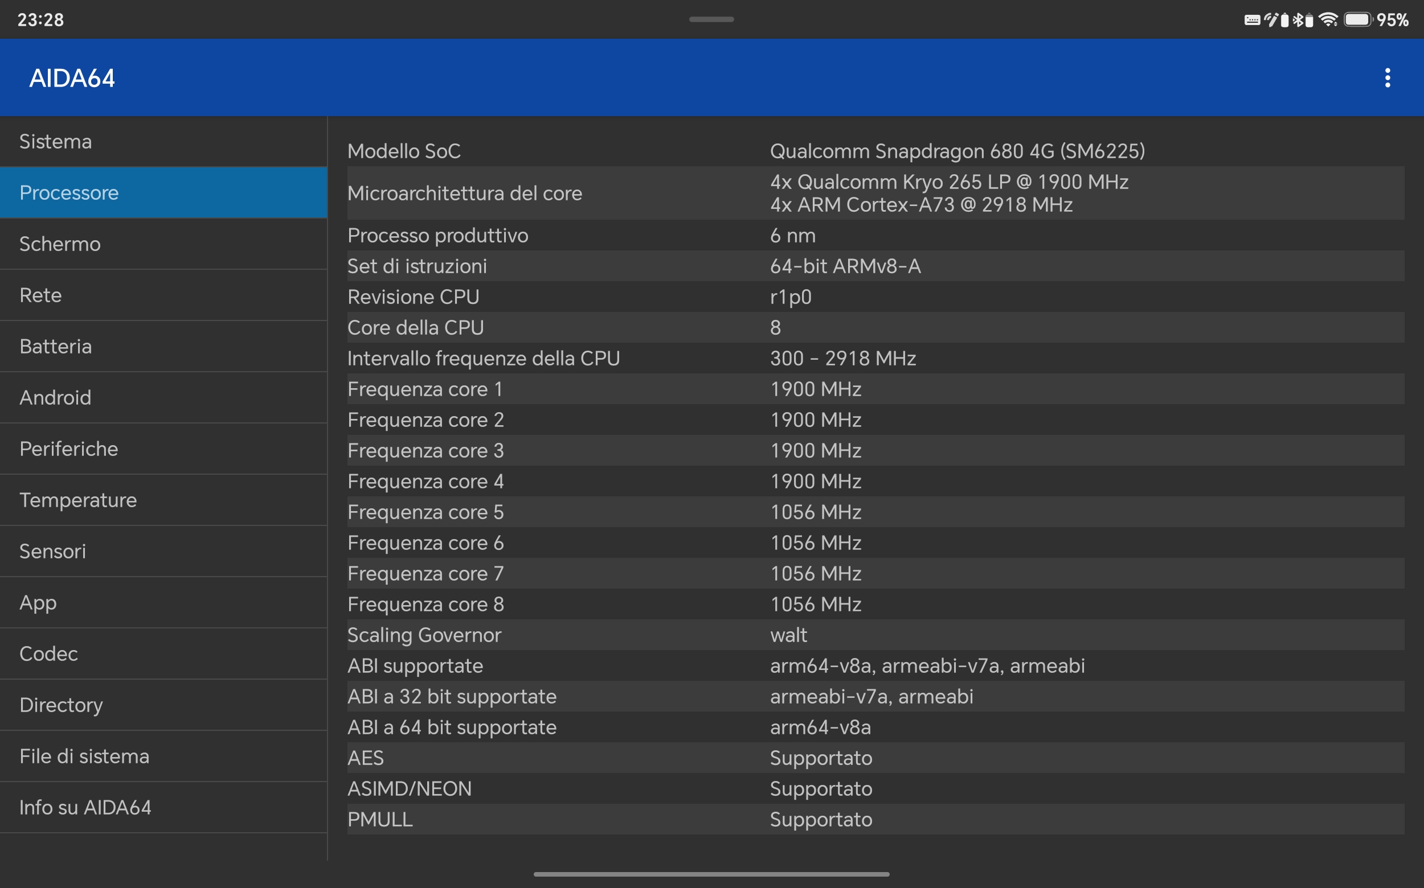
Task: Open the Directory section
Action: [163, 705]
